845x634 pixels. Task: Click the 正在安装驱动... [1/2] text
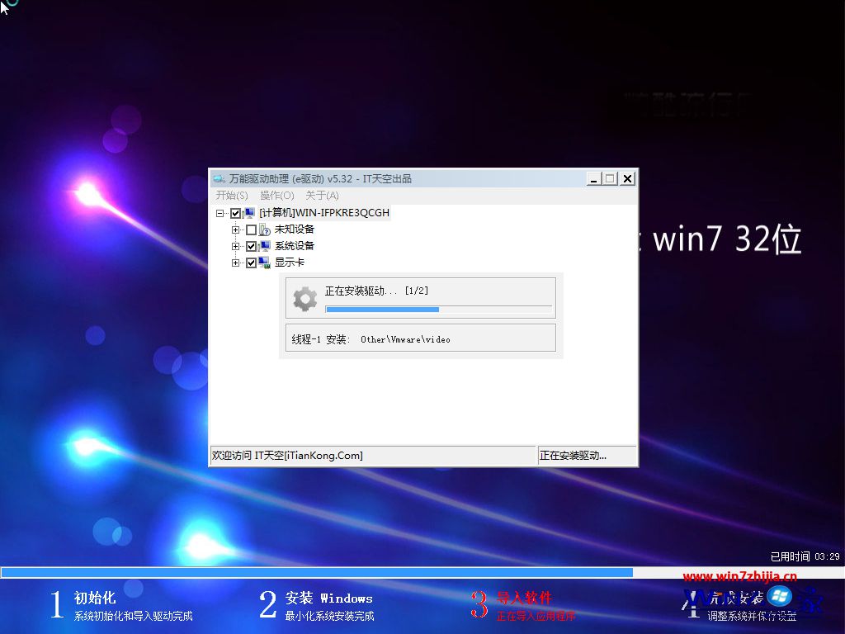(376, 291)
